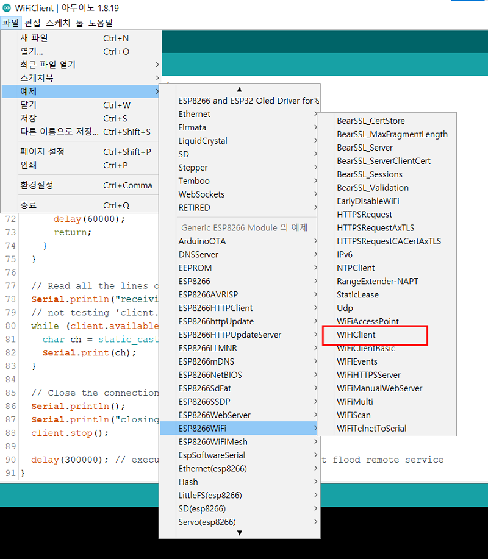Open WiFiAccessPoint example
The image size is (488, 559).
tap(387, 322)
